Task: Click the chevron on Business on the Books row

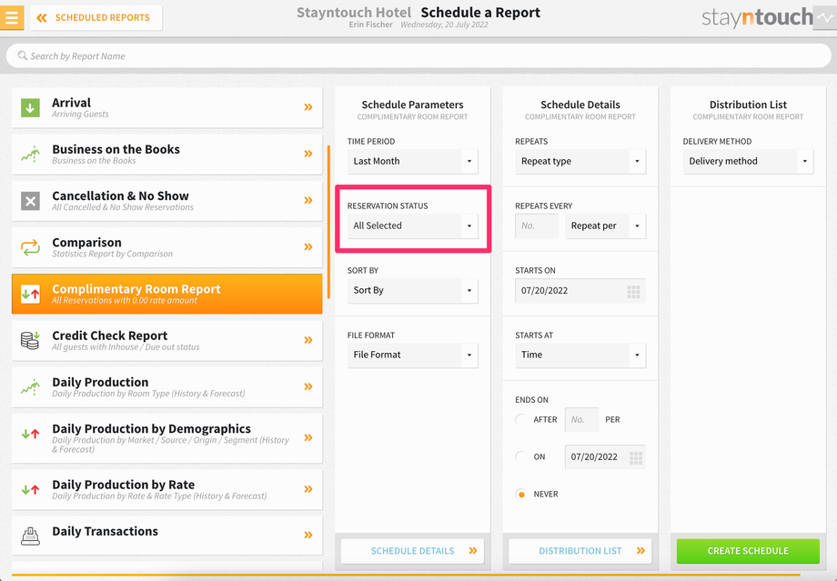Action: [308, 154]
